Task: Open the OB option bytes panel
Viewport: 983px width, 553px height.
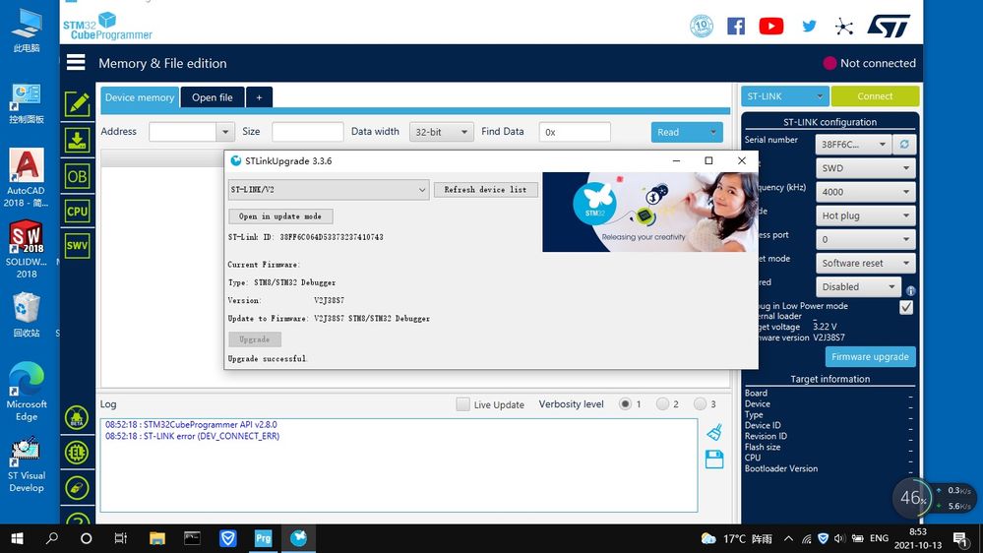Action: click(x=77, y=176)
